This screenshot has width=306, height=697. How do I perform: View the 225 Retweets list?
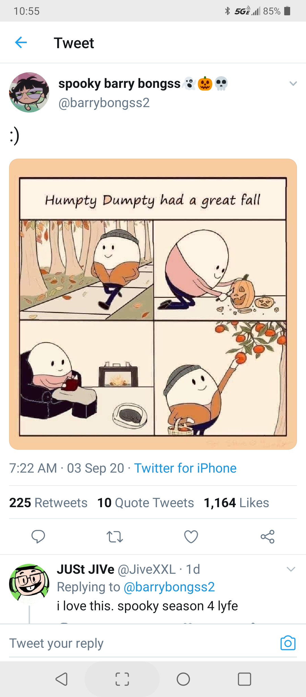48,503
